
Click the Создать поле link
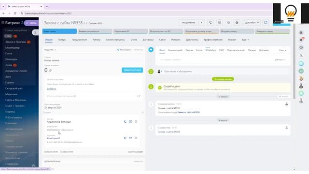point(67,151)
